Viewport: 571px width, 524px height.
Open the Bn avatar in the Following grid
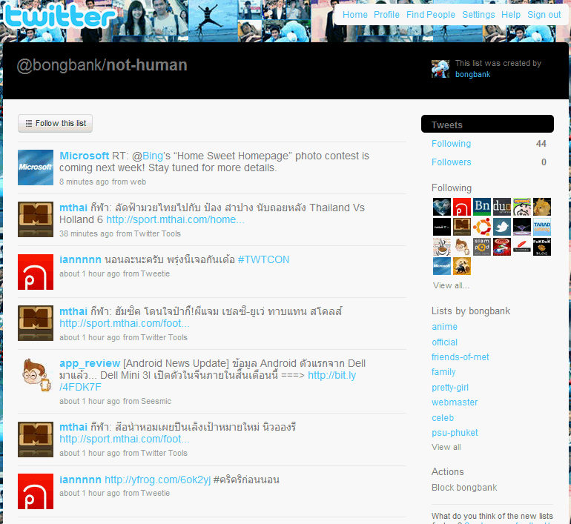pos(482,207)
